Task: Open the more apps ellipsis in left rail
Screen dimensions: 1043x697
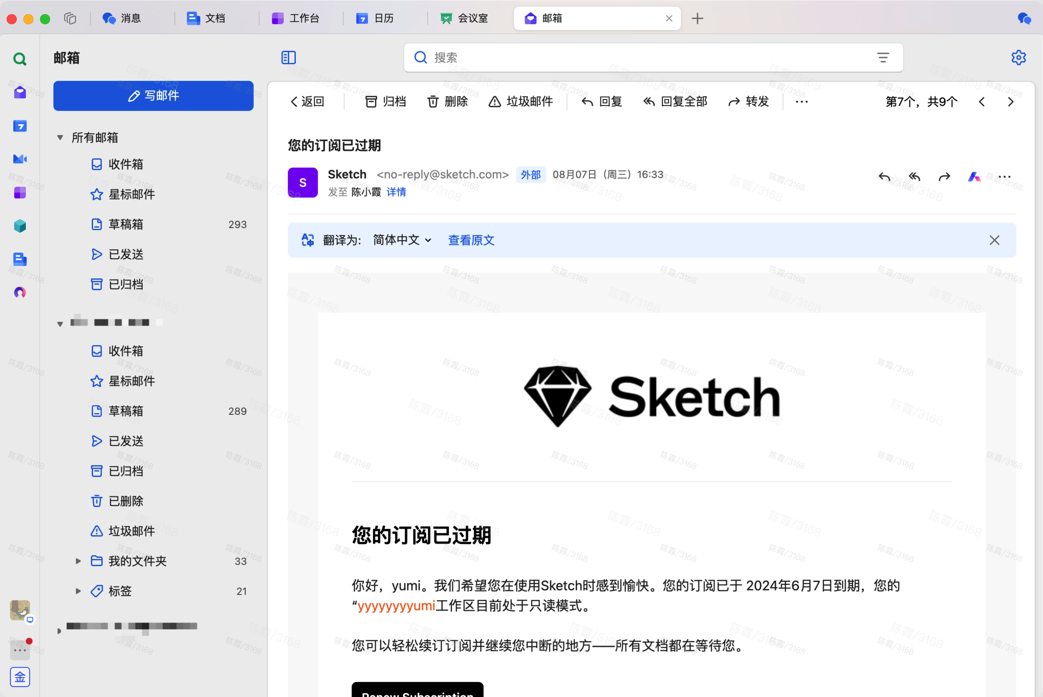Action: point(20,650)
